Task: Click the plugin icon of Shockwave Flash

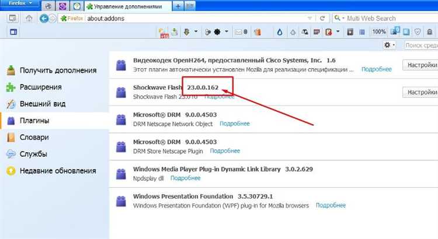Action: [121, 92]
